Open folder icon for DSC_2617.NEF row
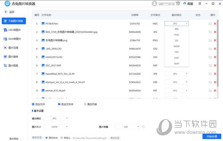 pos(210,65)
